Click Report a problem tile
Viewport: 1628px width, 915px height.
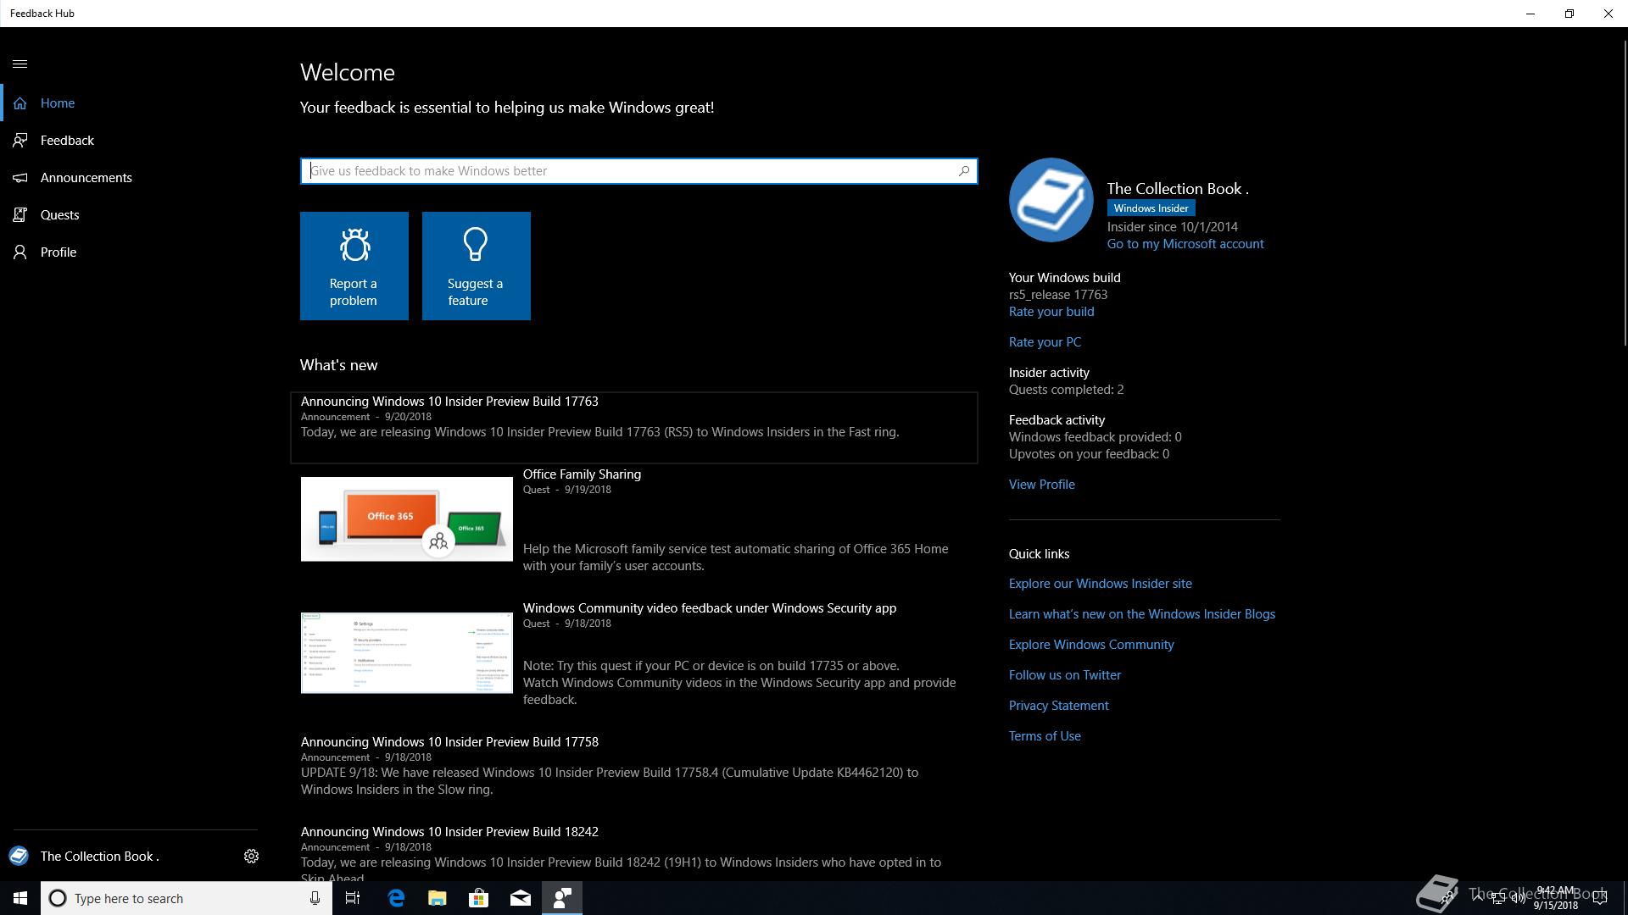[354, 266]
